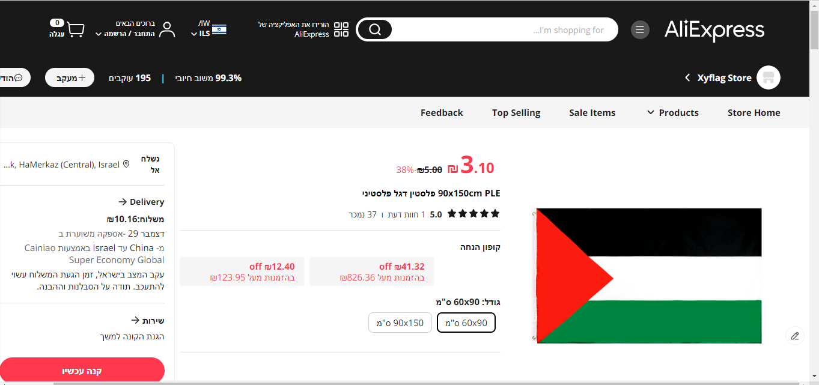The width and height of the screenshot is (819, 385).
Task: Click the HaMerkaz (Central), Israel shipping address
Action: point(61,164)
